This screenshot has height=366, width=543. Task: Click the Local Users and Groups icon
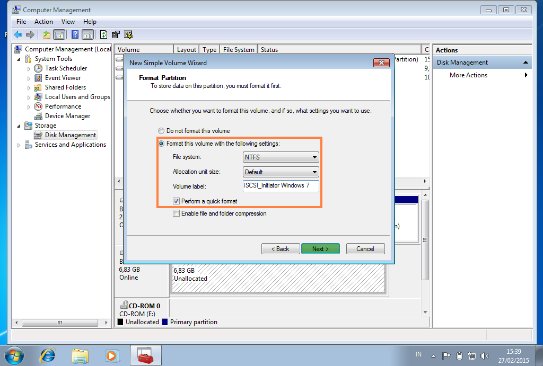pos(38,97)
